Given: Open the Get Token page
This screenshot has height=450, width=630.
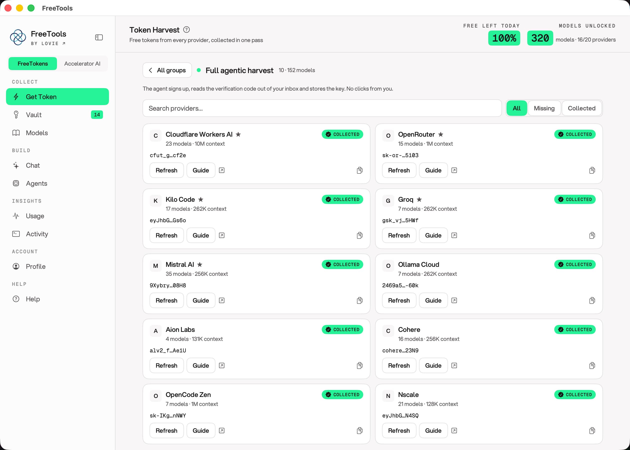Looking at the screenshot, I should click(57, 97).
